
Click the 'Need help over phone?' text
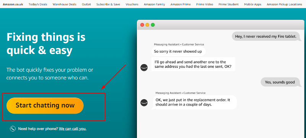pos(38,129)
